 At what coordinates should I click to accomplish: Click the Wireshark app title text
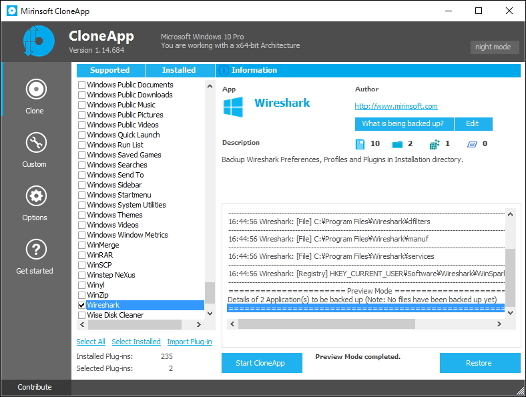click(x=282, y=103)
